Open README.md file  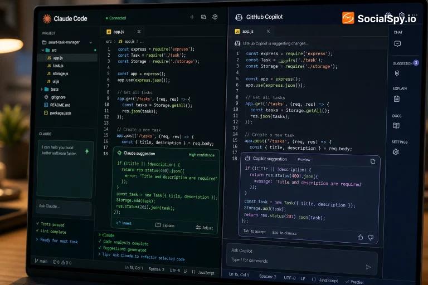tap(57, 105)
